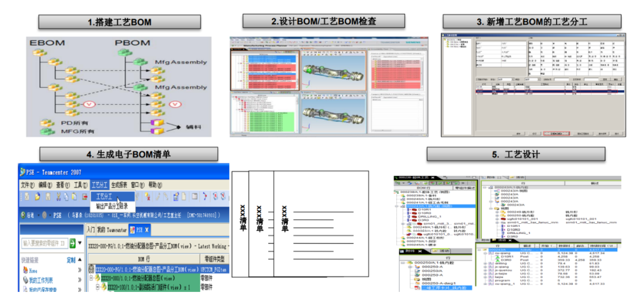The width and height of the screenshot is (641, 305).
Task: Select the cu-qiang row in the activity table
Action: tap(548, 253)
